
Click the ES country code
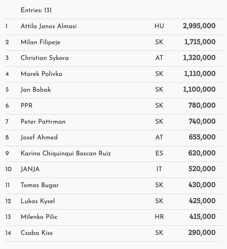coord(159,153)
